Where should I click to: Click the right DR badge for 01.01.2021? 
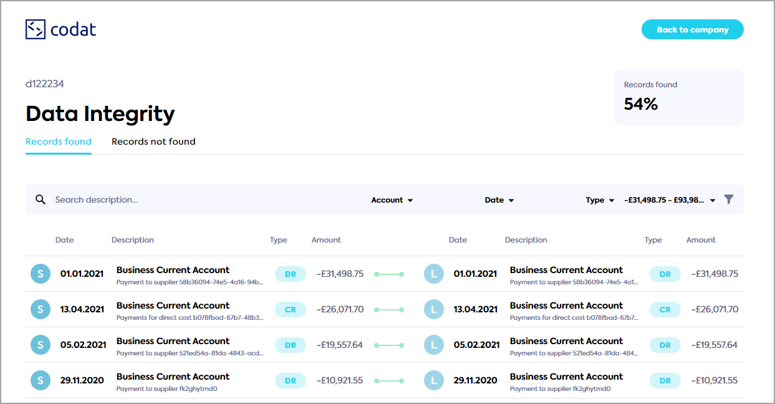tap(665, 274)
